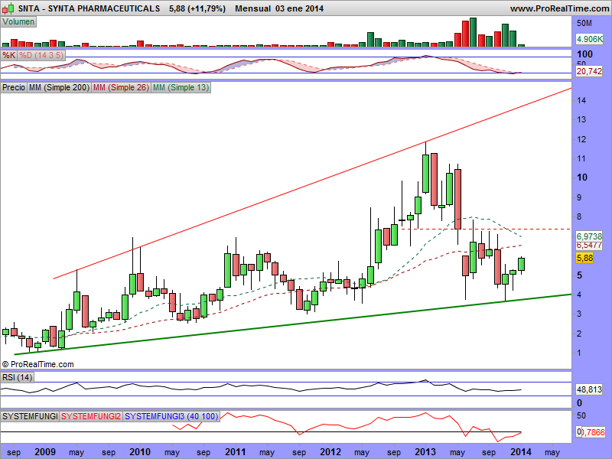Screen dimensions: 612x459
Task: Click the latest green candle of January 2014
Action: click(522, 264)
